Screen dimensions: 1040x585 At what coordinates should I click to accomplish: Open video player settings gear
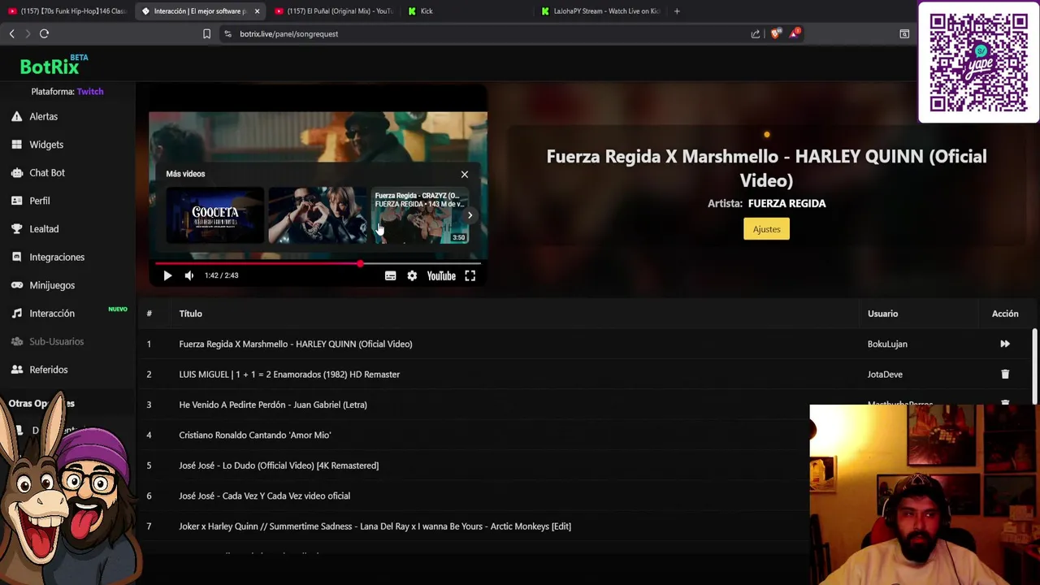(412, 276)
